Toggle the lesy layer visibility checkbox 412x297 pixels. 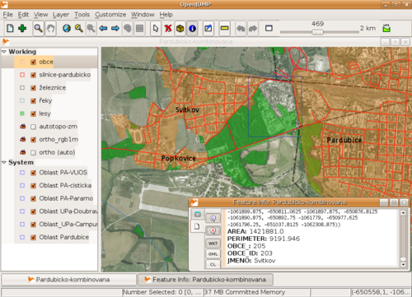coord(34,114)
